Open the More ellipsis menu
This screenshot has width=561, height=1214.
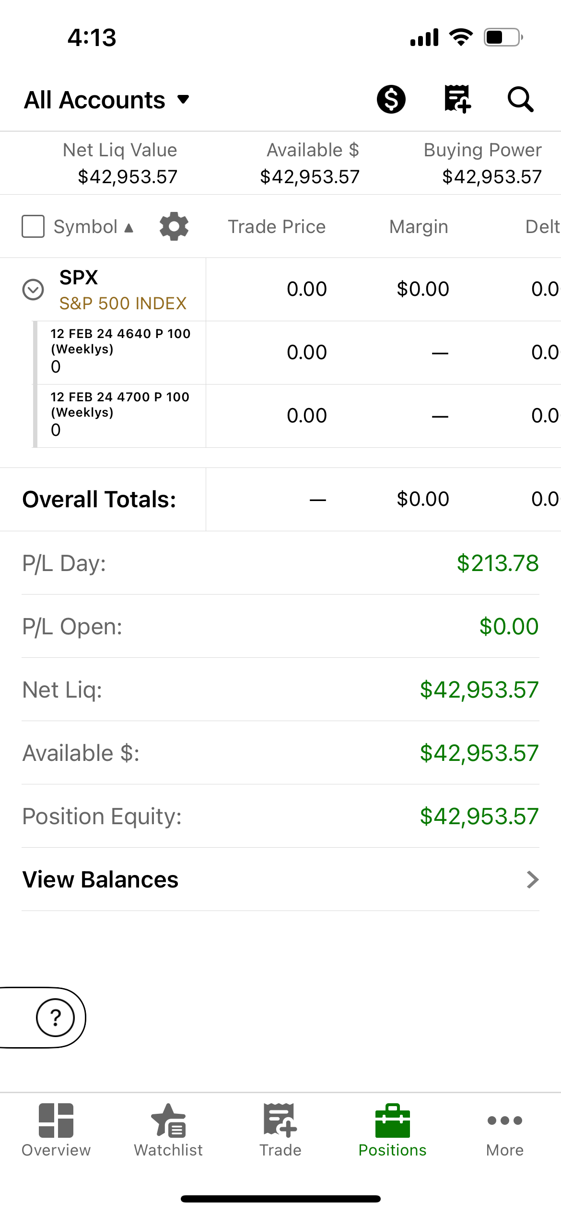click(505, 1121)
